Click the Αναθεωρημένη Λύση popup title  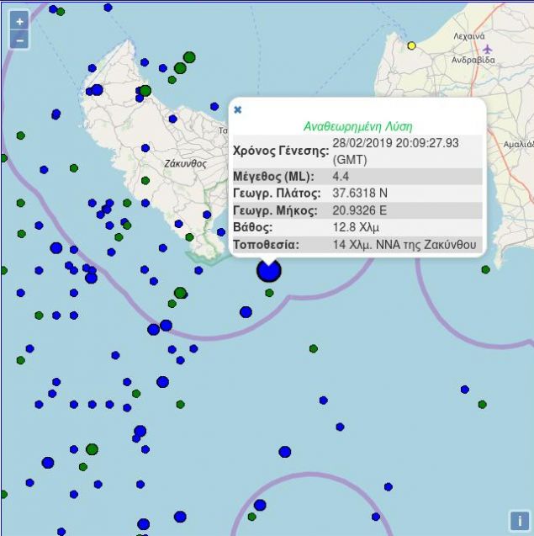[357, 126]
